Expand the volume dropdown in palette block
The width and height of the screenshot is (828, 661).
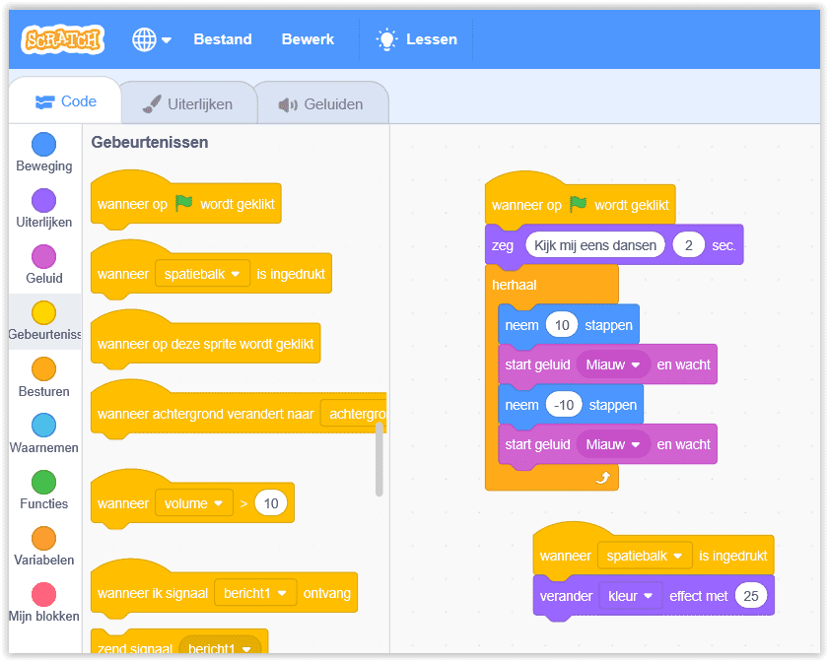[194, 503]
